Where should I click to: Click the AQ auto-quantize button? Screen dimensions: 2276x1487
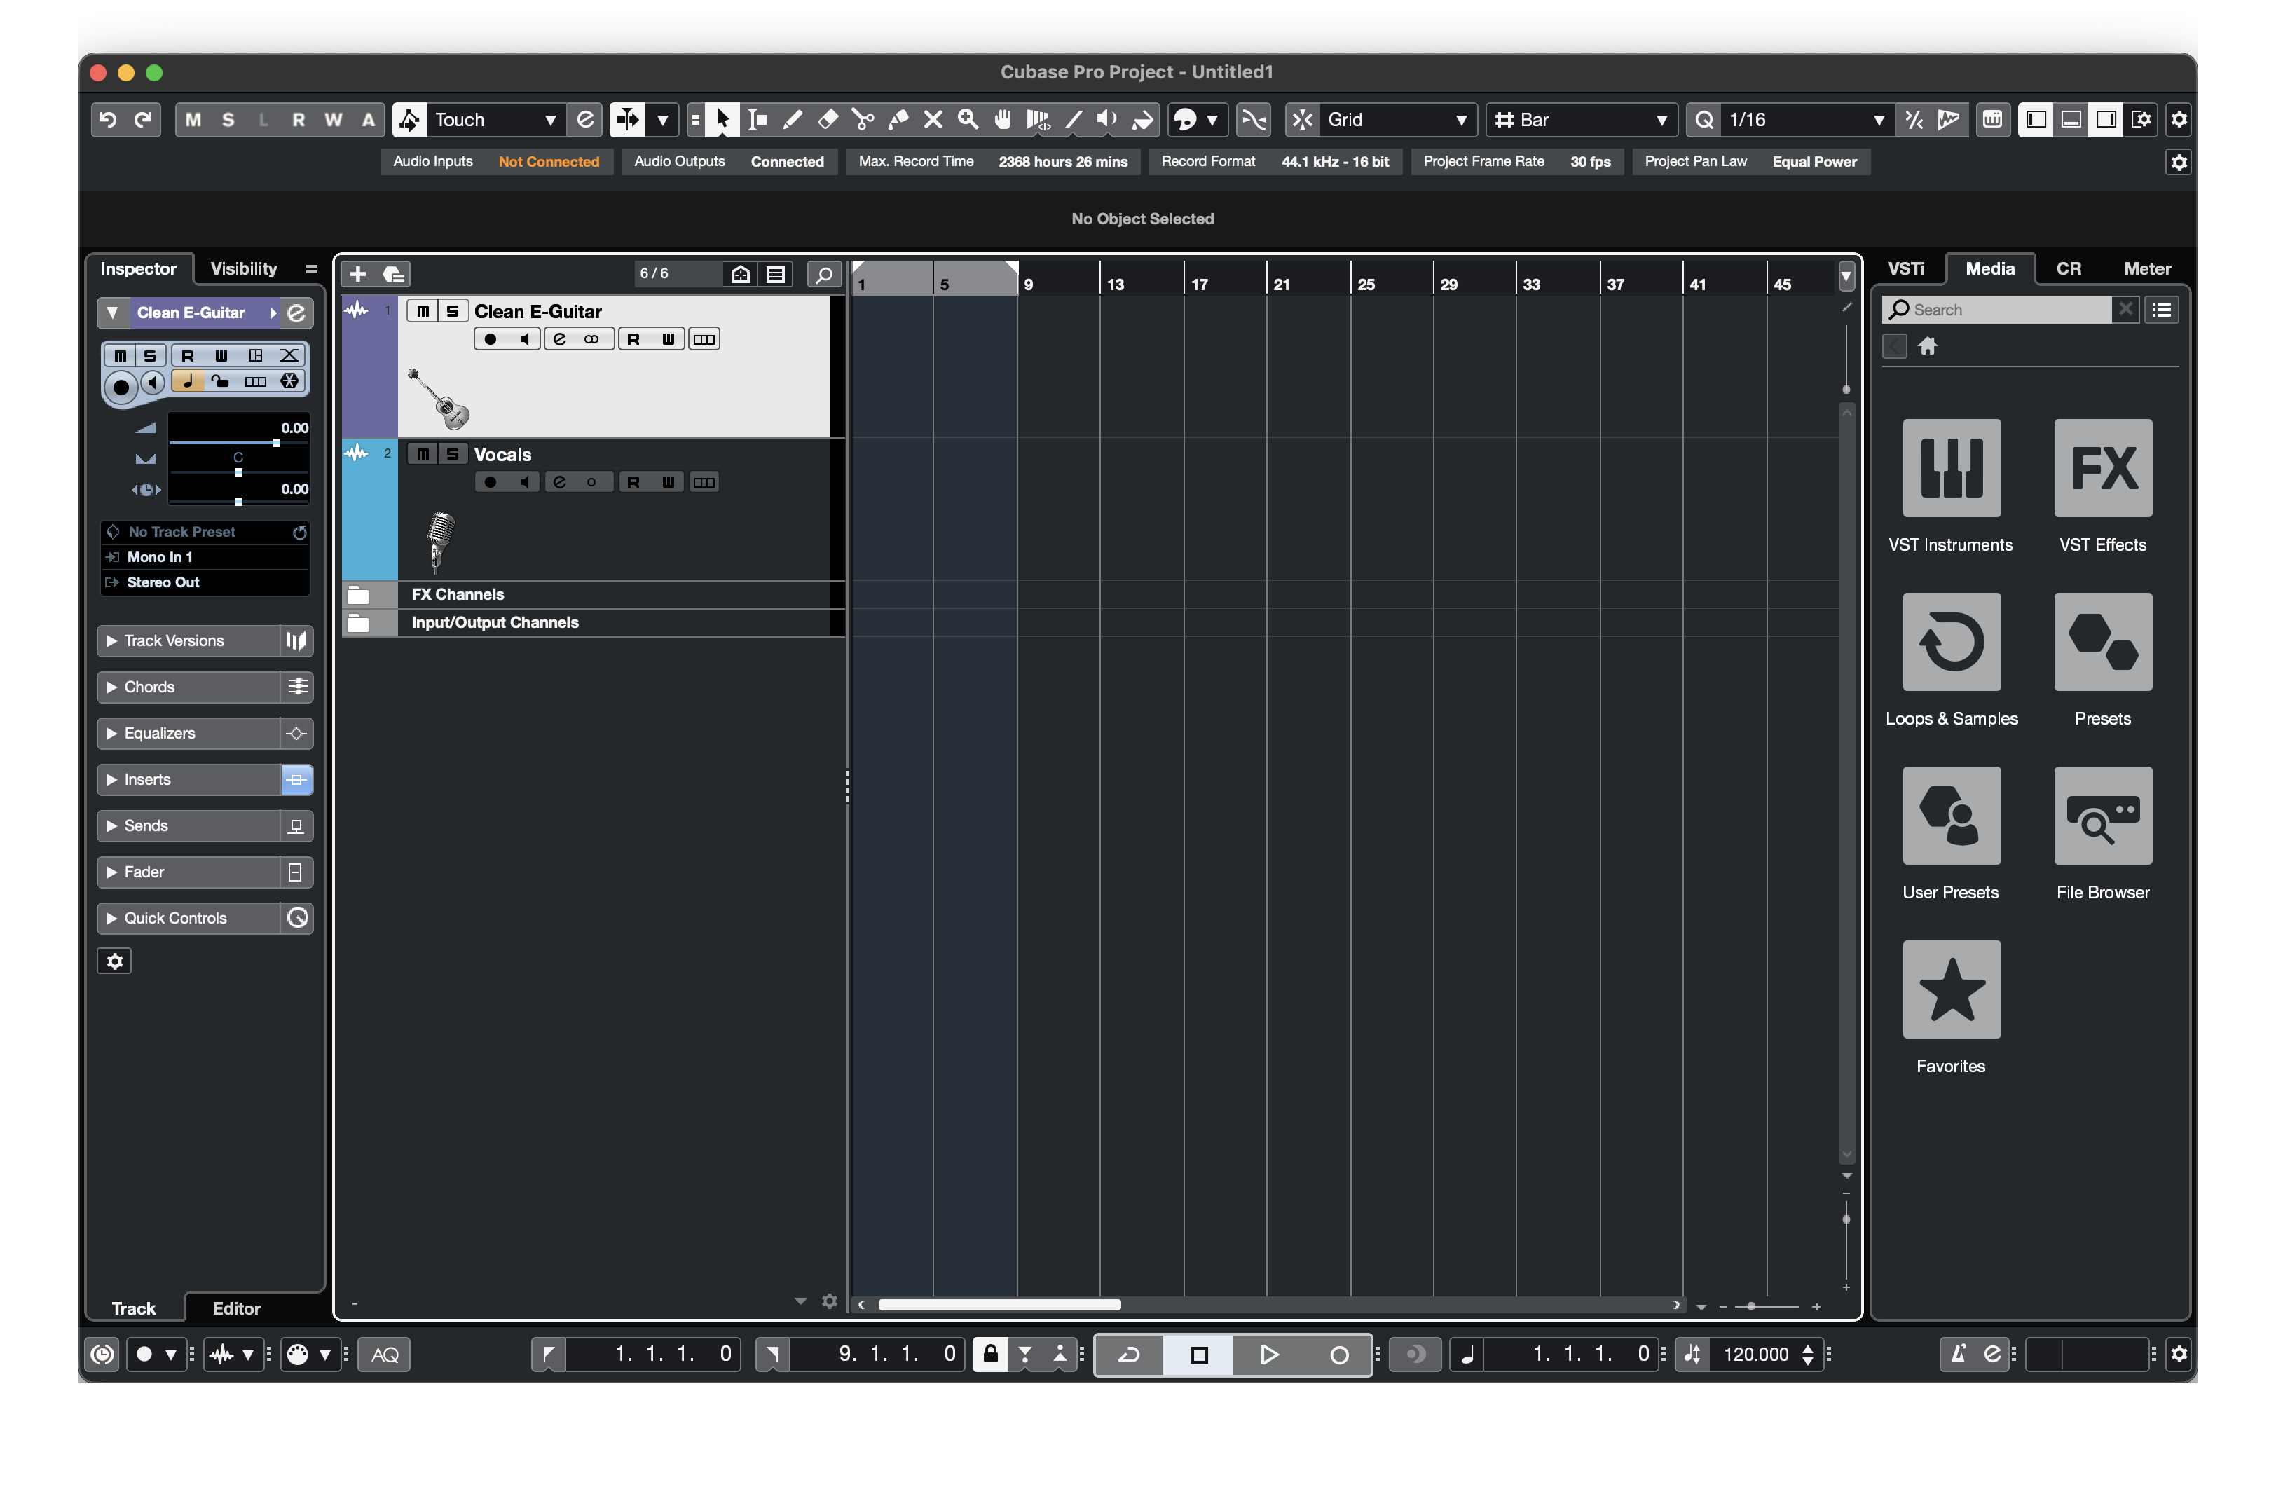point(385,1355)
